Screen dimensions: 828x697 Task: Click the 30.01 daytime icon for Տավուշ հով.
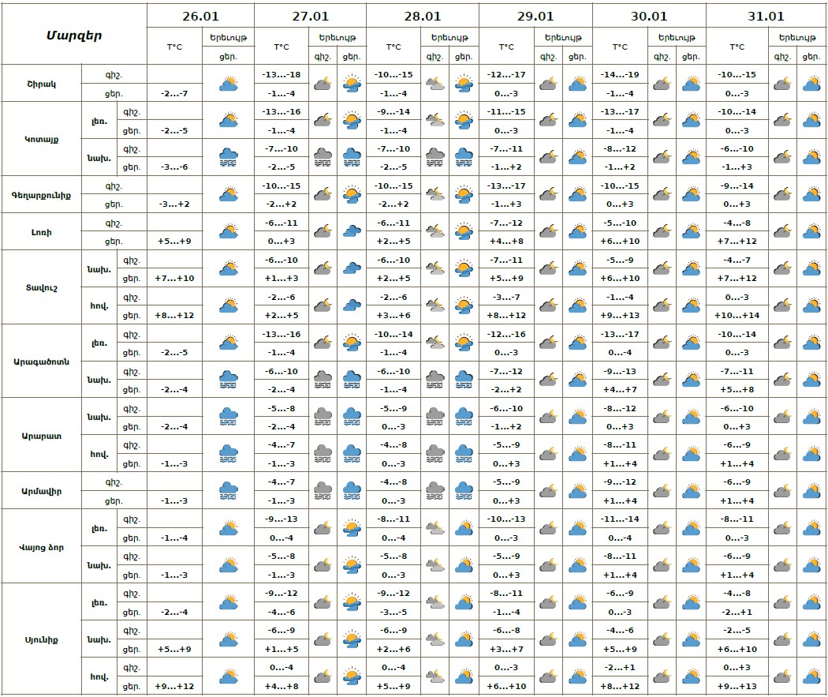pyautogui.click(x=691, y=305)
